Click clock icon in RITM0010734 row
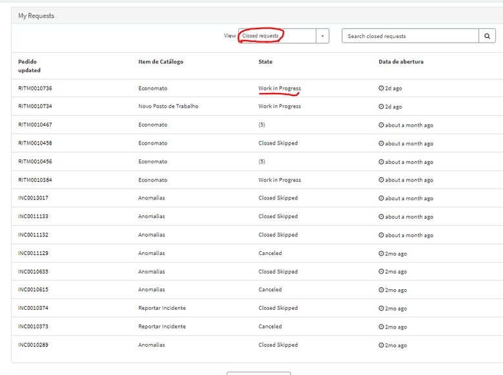 (381, 106)
